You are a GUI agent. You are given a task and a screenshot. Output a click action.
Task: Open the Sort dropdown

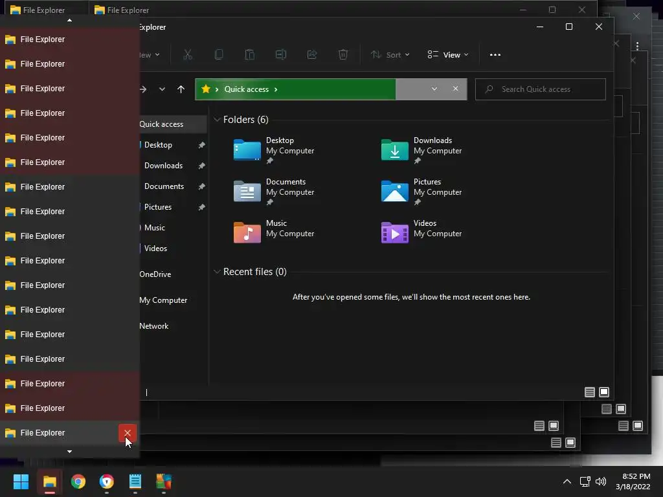tap(390, 55)
